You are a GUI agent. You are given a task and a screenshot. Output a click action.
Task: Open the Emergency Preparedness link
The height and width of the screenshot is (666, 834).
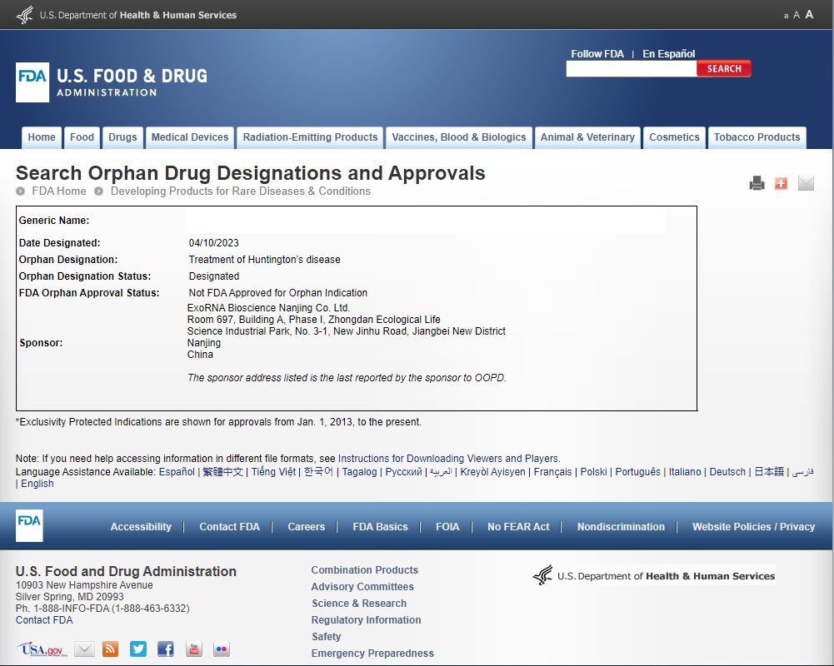372,654
